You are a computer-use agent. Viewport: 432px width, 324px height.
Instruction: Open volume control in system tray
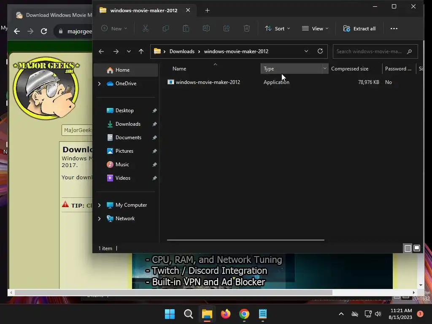point(378,314)
